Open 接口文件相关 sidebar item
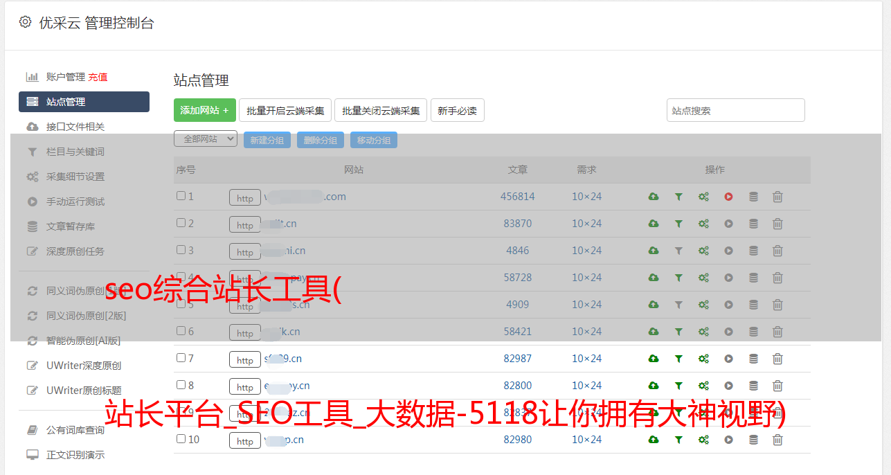 [75, 127]
